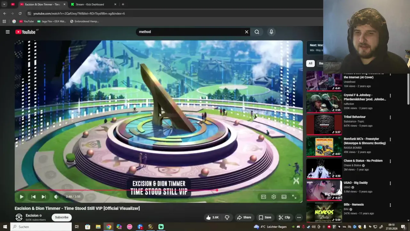410x231 pixels.
Task: Open the bookmarks apps grid icon
Action: [x=4, y=21]
